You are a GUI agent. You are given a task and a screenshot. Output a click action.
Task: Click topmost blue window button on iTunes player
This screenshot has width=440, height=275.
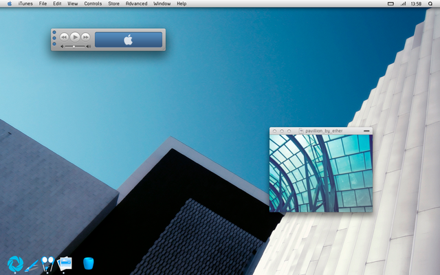[54, 32]
